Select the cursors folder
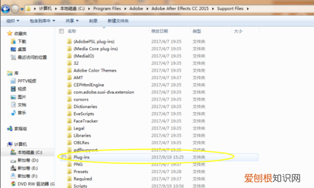Screen dimensions: 314x188 tap(81, 99)
